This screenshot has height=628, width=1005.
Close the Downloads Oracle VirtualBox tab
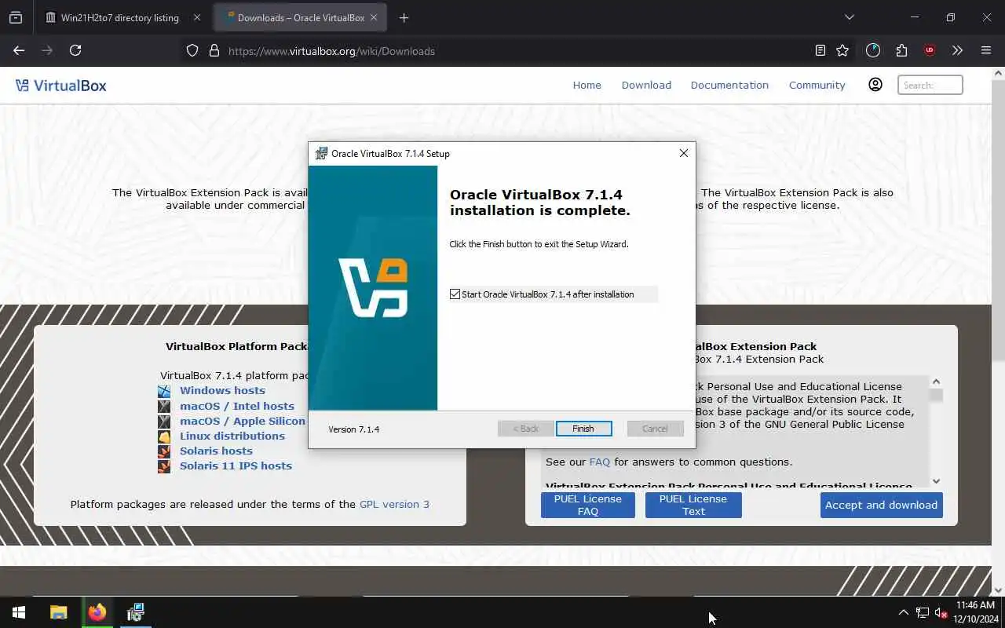click(374, 17)
